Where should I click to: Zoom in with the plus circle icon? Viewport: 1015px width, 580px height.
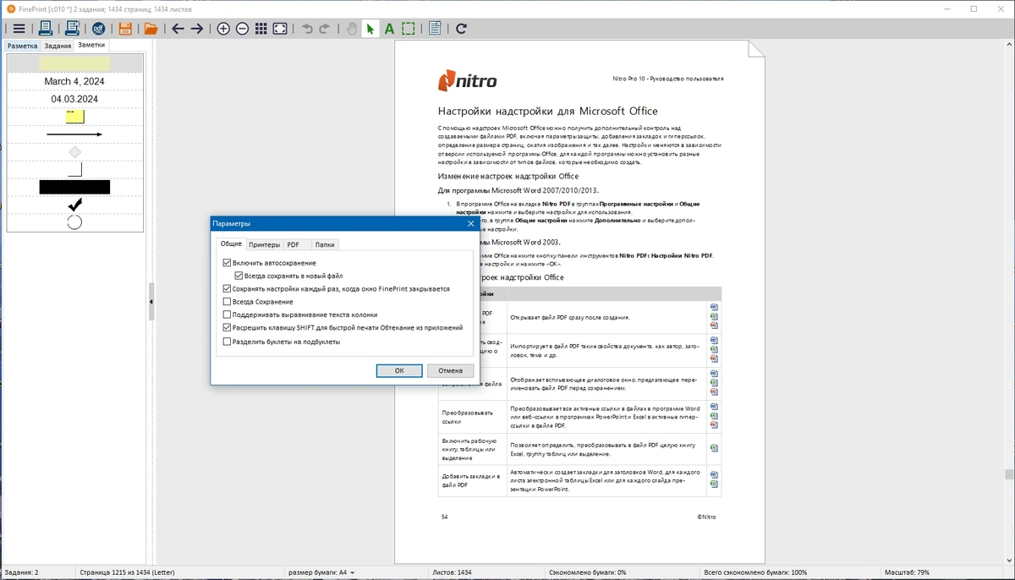[223, 29]
